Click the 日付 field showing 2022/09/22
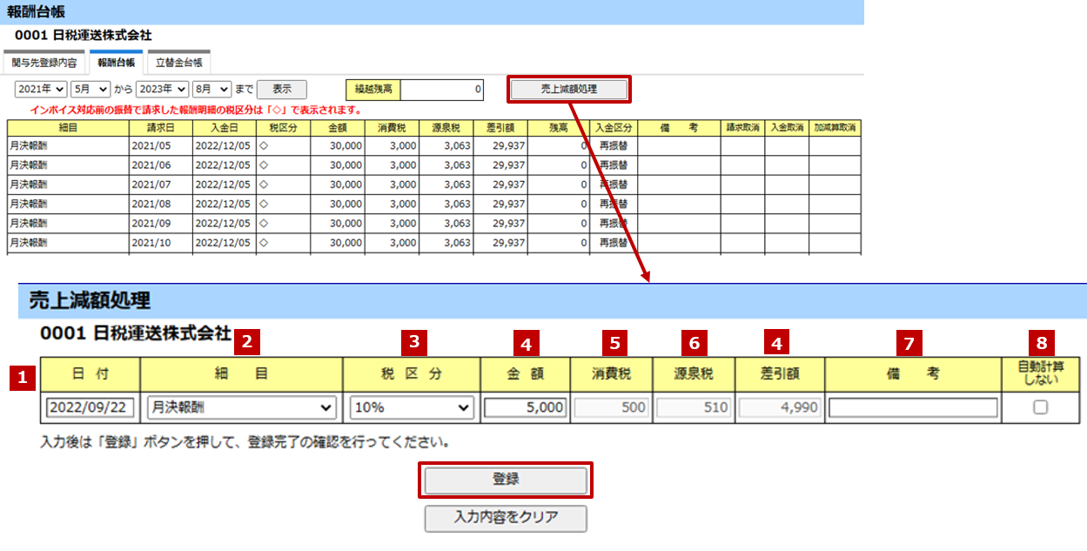1087x551 pixels. tap(91, 407)
